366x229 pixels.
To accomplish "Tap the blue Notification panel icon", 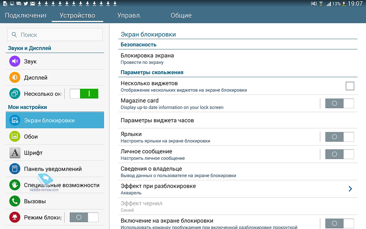I will [x=15, y=169].
